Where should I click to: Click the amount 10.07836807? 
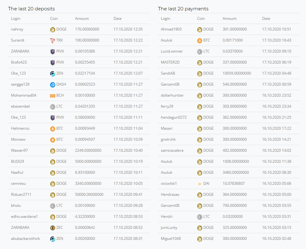tap(233, 184)
